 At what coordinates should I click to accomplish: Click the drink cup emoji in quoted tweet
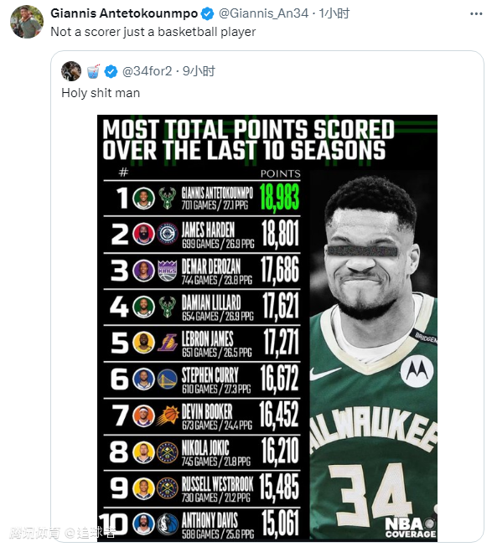[93, 71]
